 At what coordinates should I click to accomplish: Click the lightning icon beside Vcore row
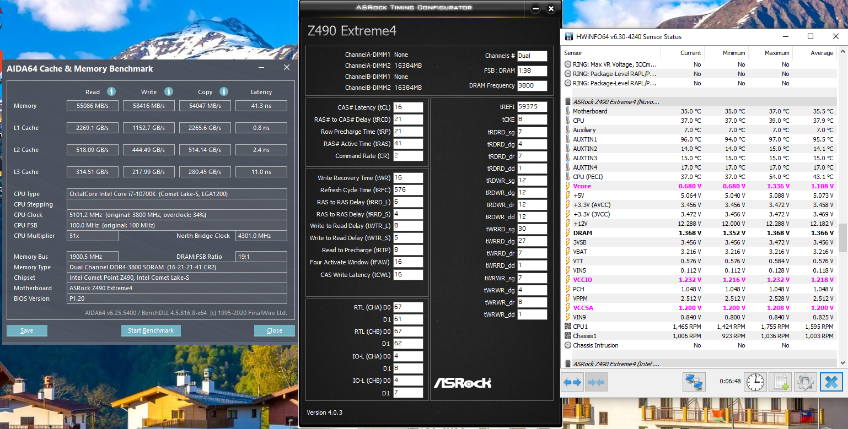(568, 186)
